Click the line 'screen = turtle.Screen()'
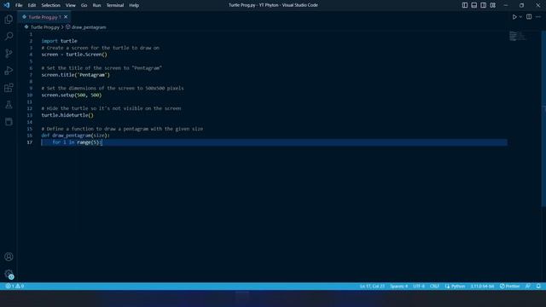Screen dimensions: 546x307 click(74, 55)
